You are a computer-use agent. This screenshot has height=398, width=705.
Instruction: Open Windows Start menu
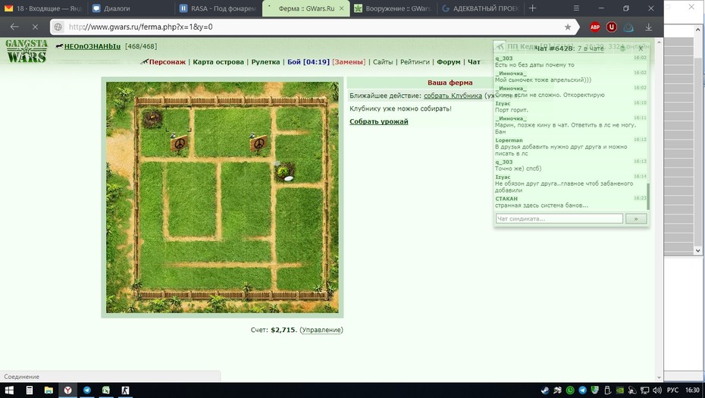click(x=9, y=390)
